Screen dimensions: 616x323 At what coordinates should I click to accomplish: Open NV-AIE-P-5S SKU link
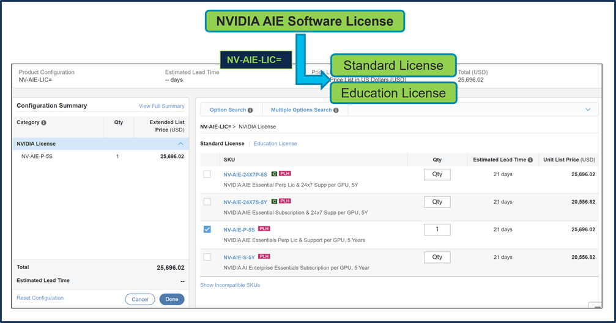pos(239,230)
